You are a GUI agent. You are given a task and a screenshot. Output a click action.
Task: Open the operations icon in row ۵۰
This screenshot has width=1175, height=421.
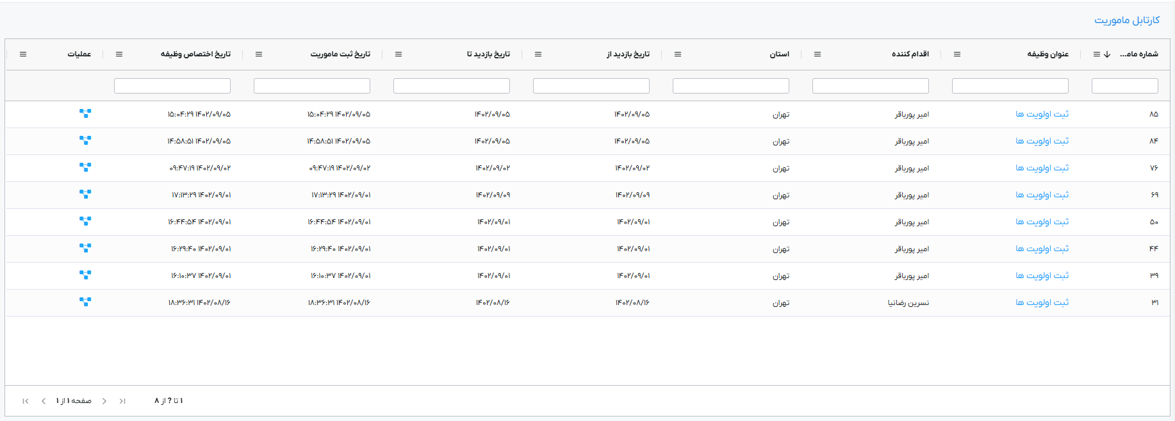coord(85,221)
